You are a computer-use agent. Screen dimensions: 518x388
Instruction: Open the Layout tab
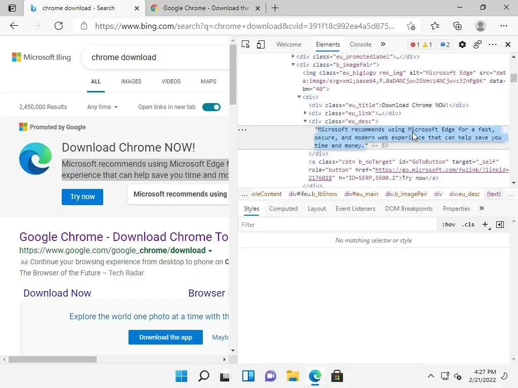coord(317,209)
